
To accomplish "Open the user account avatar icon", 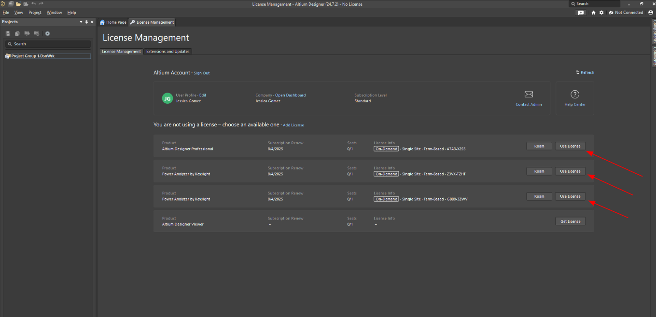I will [x=651, y=13].
